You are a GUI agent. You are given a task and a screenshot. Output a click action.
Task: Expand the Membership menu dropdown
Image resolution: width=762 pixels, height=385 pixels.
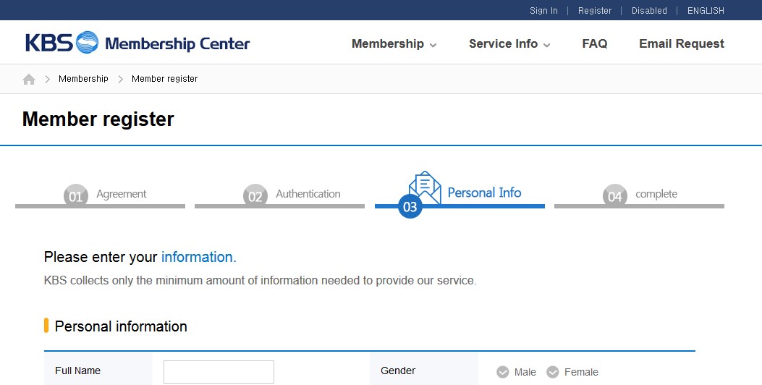tap(394, 44)
